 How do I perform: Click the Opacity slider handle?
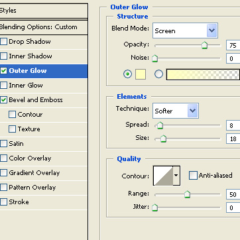pyautogui.click(x=205, y=45)
